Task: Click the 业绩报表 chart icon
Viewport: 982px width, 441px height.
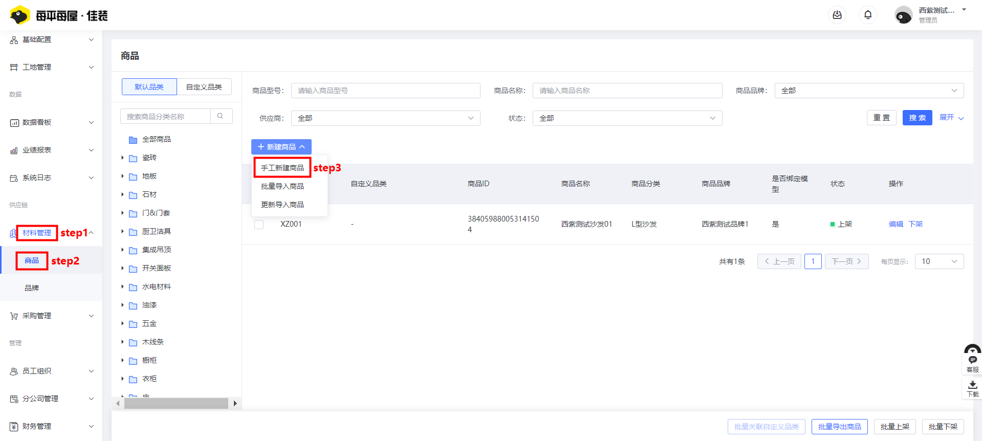Action: (x=14, y=150)
